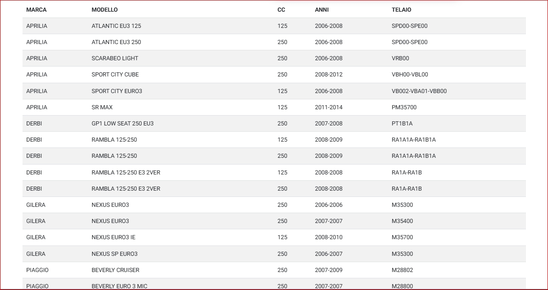The width and height of the screenshot is (548, 290).
Task: Click frame code VB002-VBA01-VBB00
Action: (419, 91)
